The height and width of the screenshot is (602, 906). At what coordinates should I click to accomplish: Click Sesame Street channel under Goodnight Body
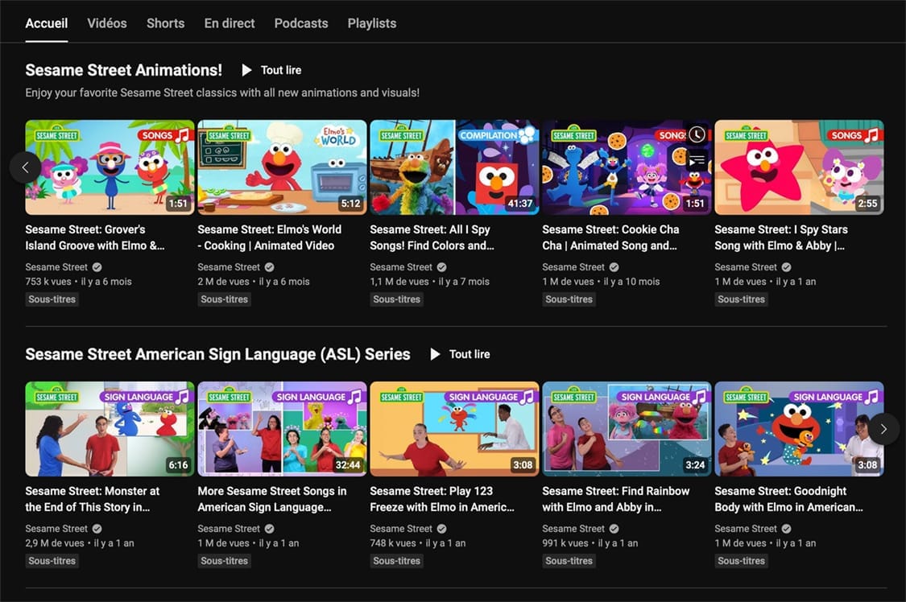[x=746, y=528]
